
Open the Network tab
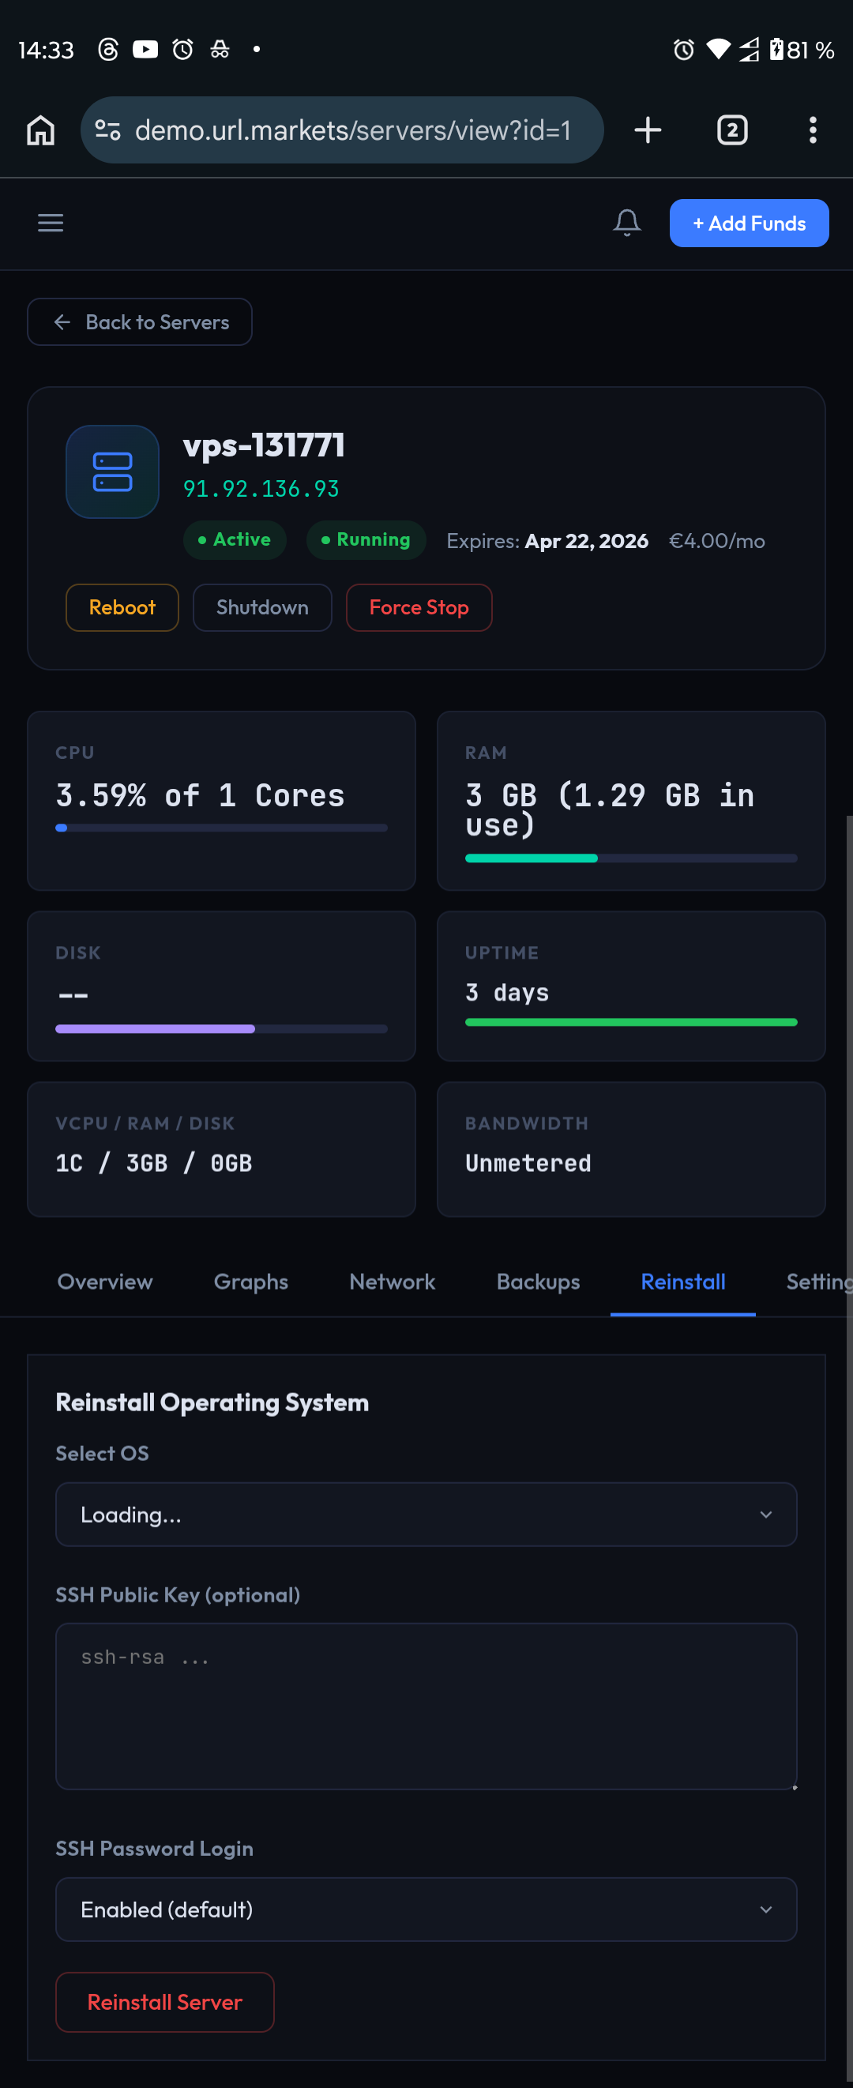[392, 1282]
